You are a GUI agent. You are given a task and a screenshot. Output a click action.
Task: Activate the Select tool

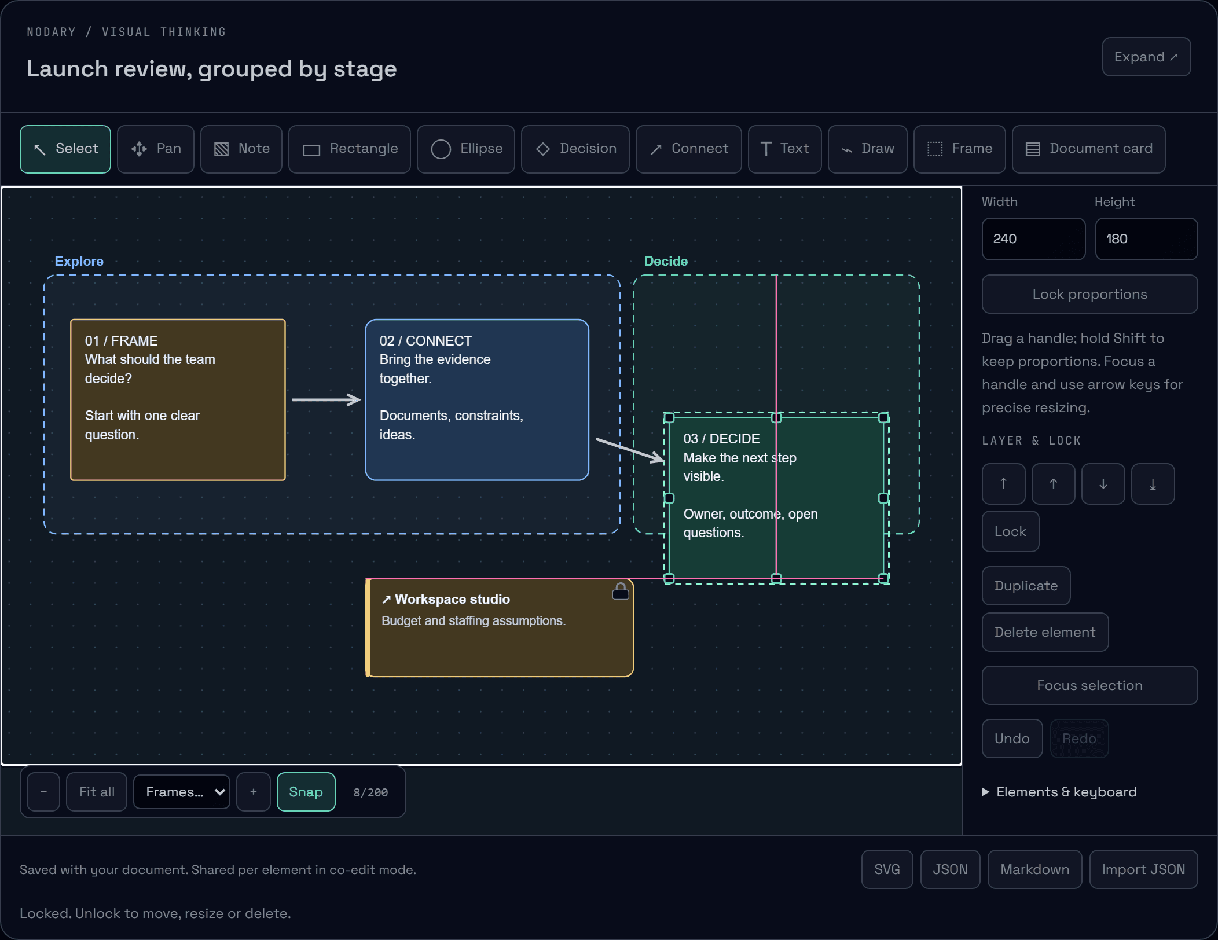coord(65,149)
